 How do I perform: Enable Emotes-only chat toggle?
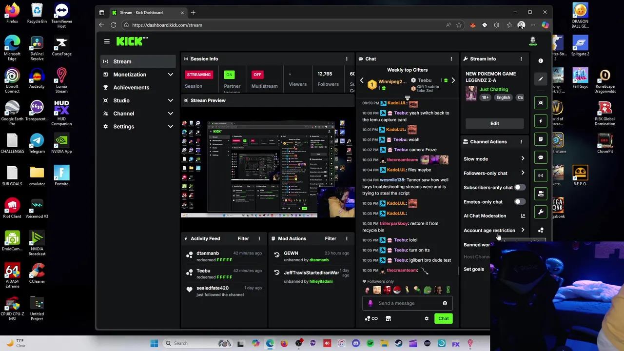(x=520, y=202)
